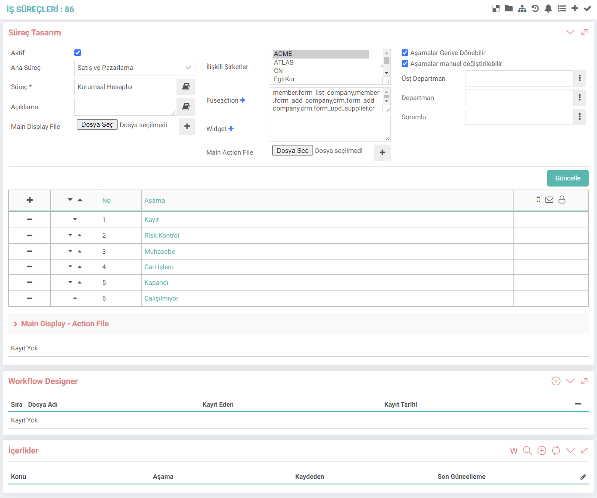This screenshot has height=498, width=597.
Task: Click the Widget text area
Action: (330, 128)
